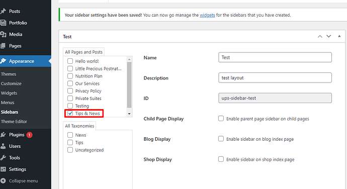Viewport: 347px width, 189px height.
Task: Open Plugins via the plug icon
Action: pyautogui.click(x=3, y=135)
